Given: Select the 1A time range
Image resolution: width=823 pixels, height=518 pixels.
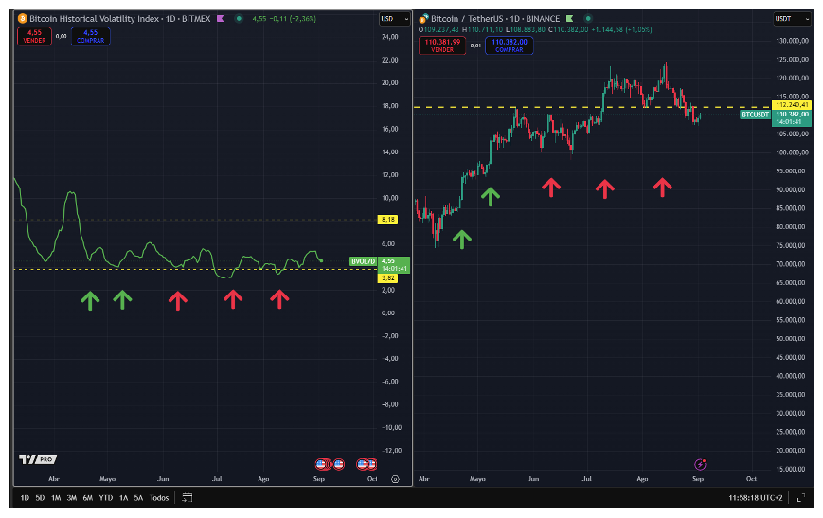Looking at the screenshot, I should point(123,498).
